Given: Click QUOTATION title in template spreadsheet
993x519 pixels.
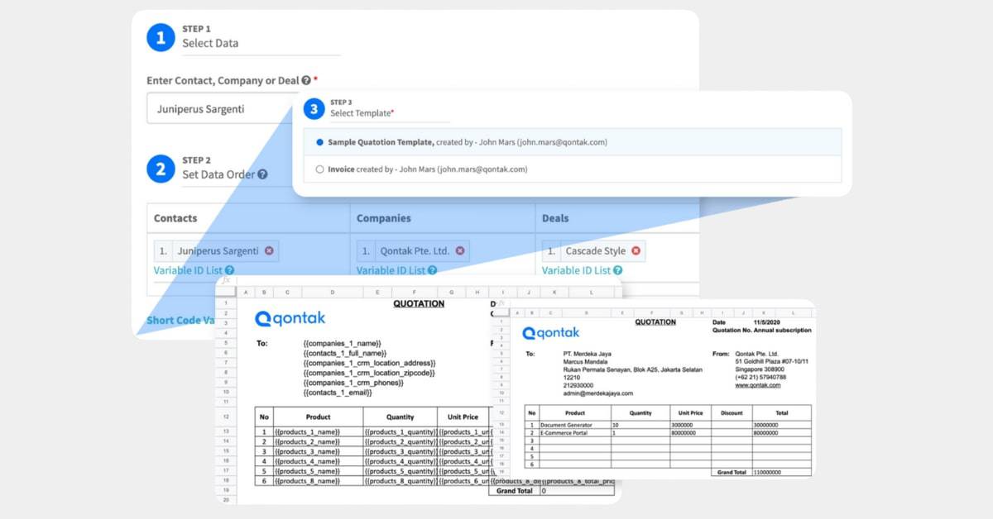Looking at the screenshot, I should 418,303.
